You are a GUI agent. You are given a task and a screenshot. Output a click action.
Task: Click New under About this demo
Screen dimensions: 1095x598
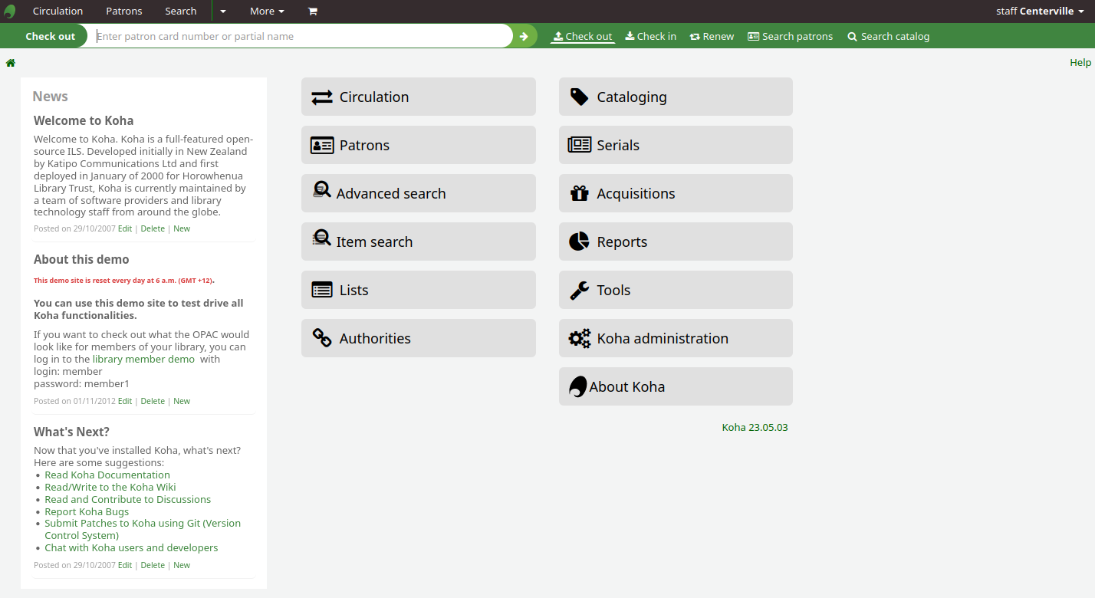[182, 401]
